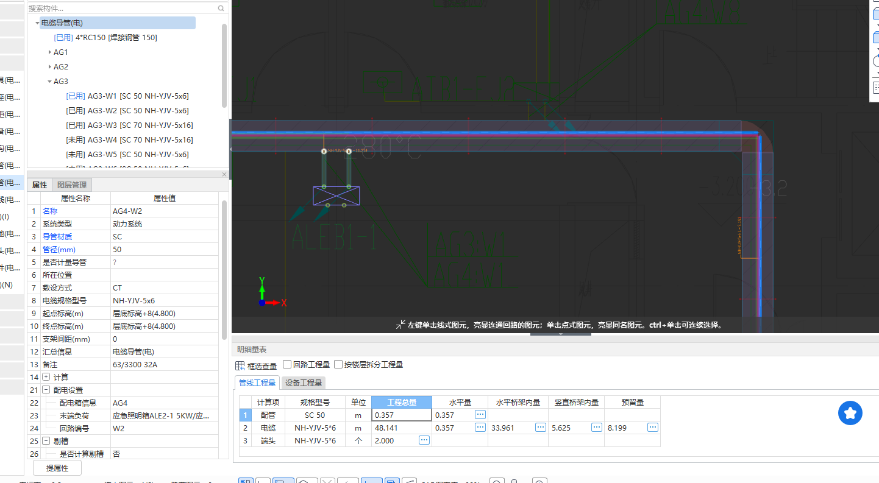Click the 末端负荷 value 应急照明箱ALE2-1
The height and width of the screenshot is (483, 879).
click(165, 415)
